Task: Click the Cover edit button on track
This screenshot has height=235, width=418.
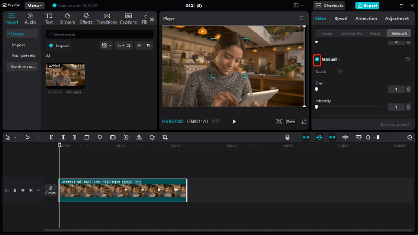Action: 51,190
